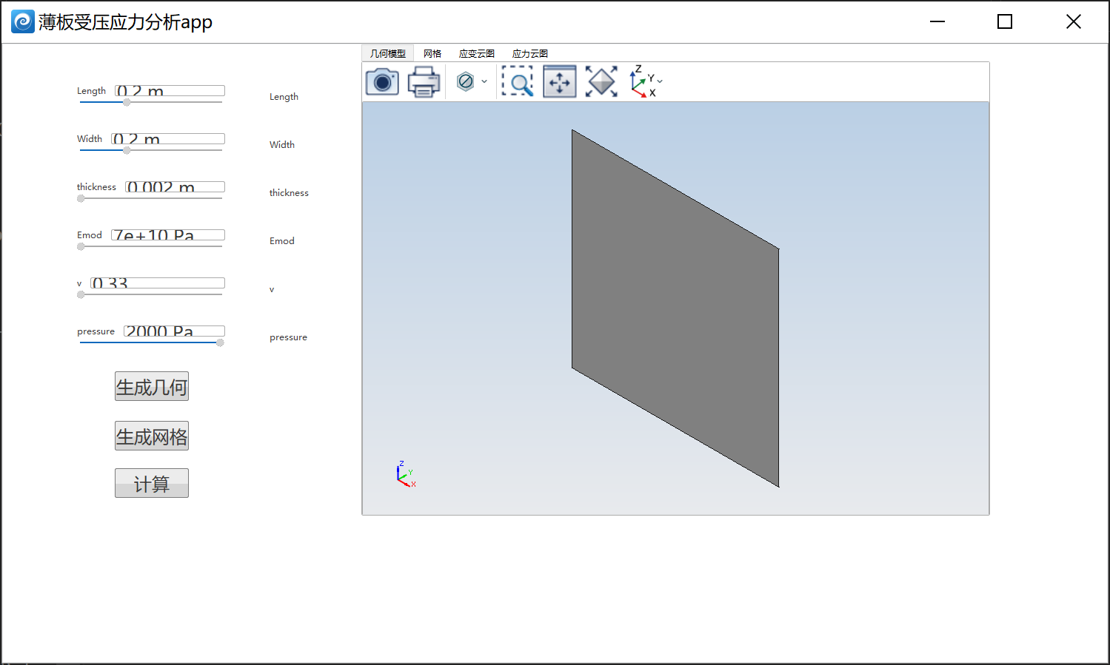Screen dimensions: 1110x665
Task: Click the thickness slider handle
Action: coord(81,198)
